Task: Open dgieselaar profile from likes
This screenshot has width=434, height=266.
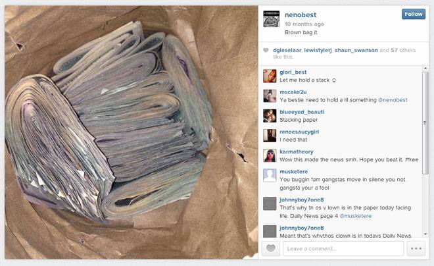Action: coord(287,50)
